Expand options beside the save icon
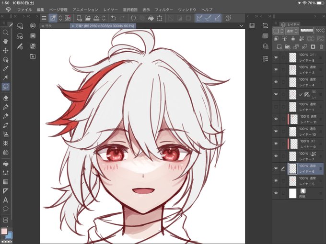The image size is (326, 244). click(104, 18)
